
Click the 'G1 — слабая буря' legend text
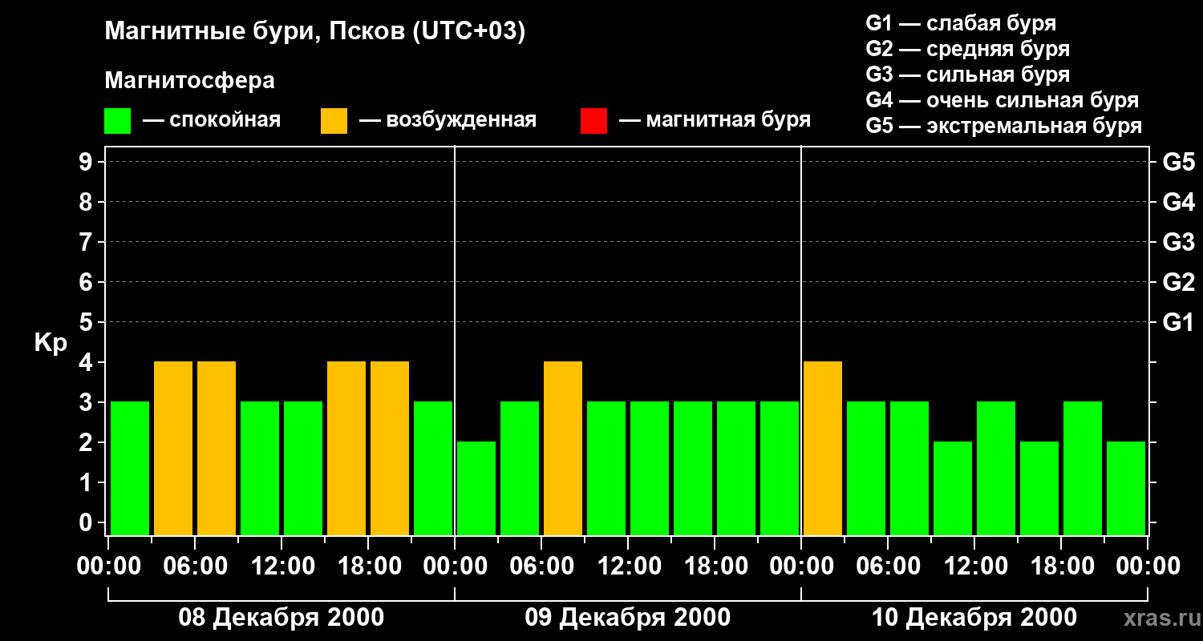[961, 23]
